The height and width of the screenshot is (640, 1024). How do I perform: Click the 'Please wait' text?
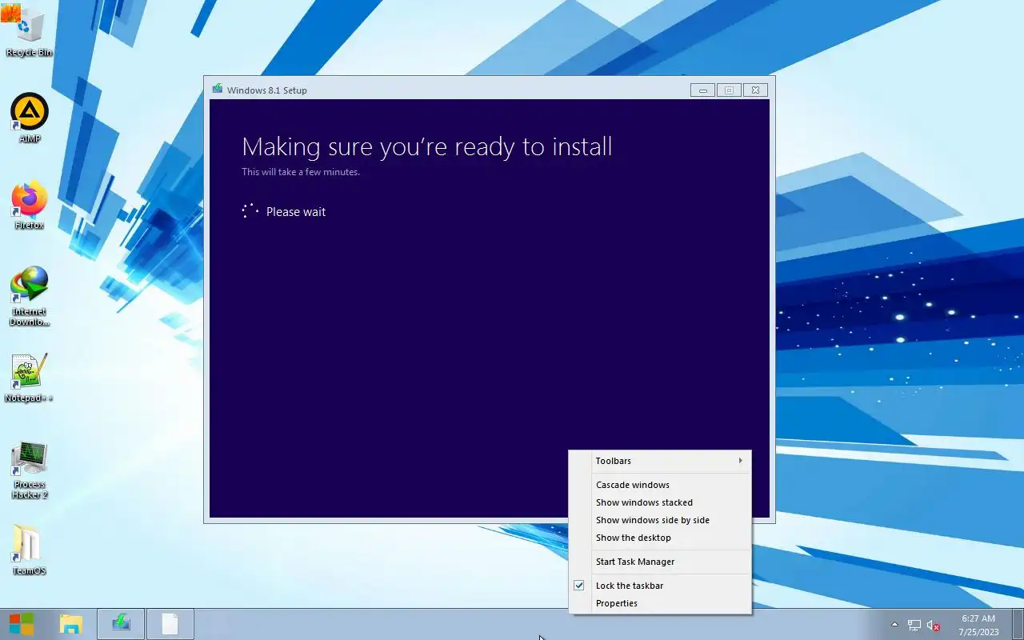pyautogui.click(x=296, y=212)
